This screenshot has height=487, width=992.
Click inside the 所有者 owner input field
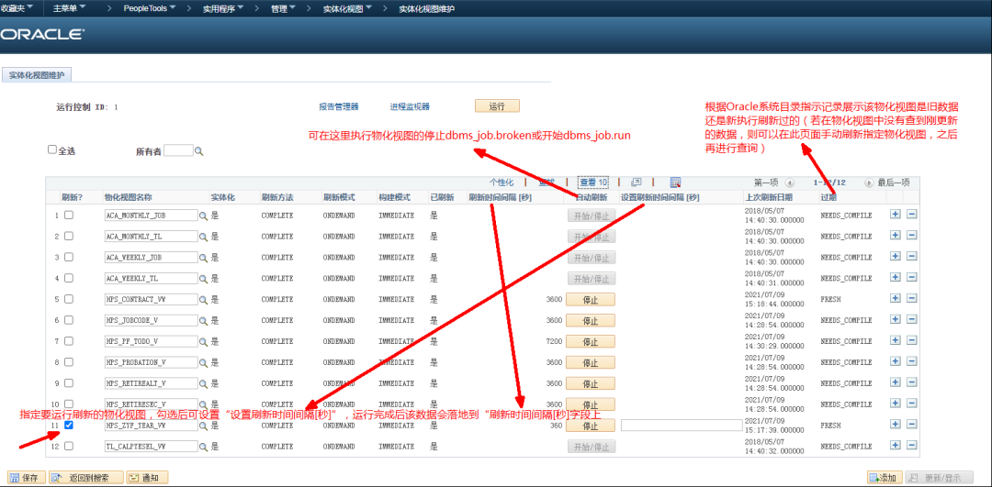pos(178,151)
